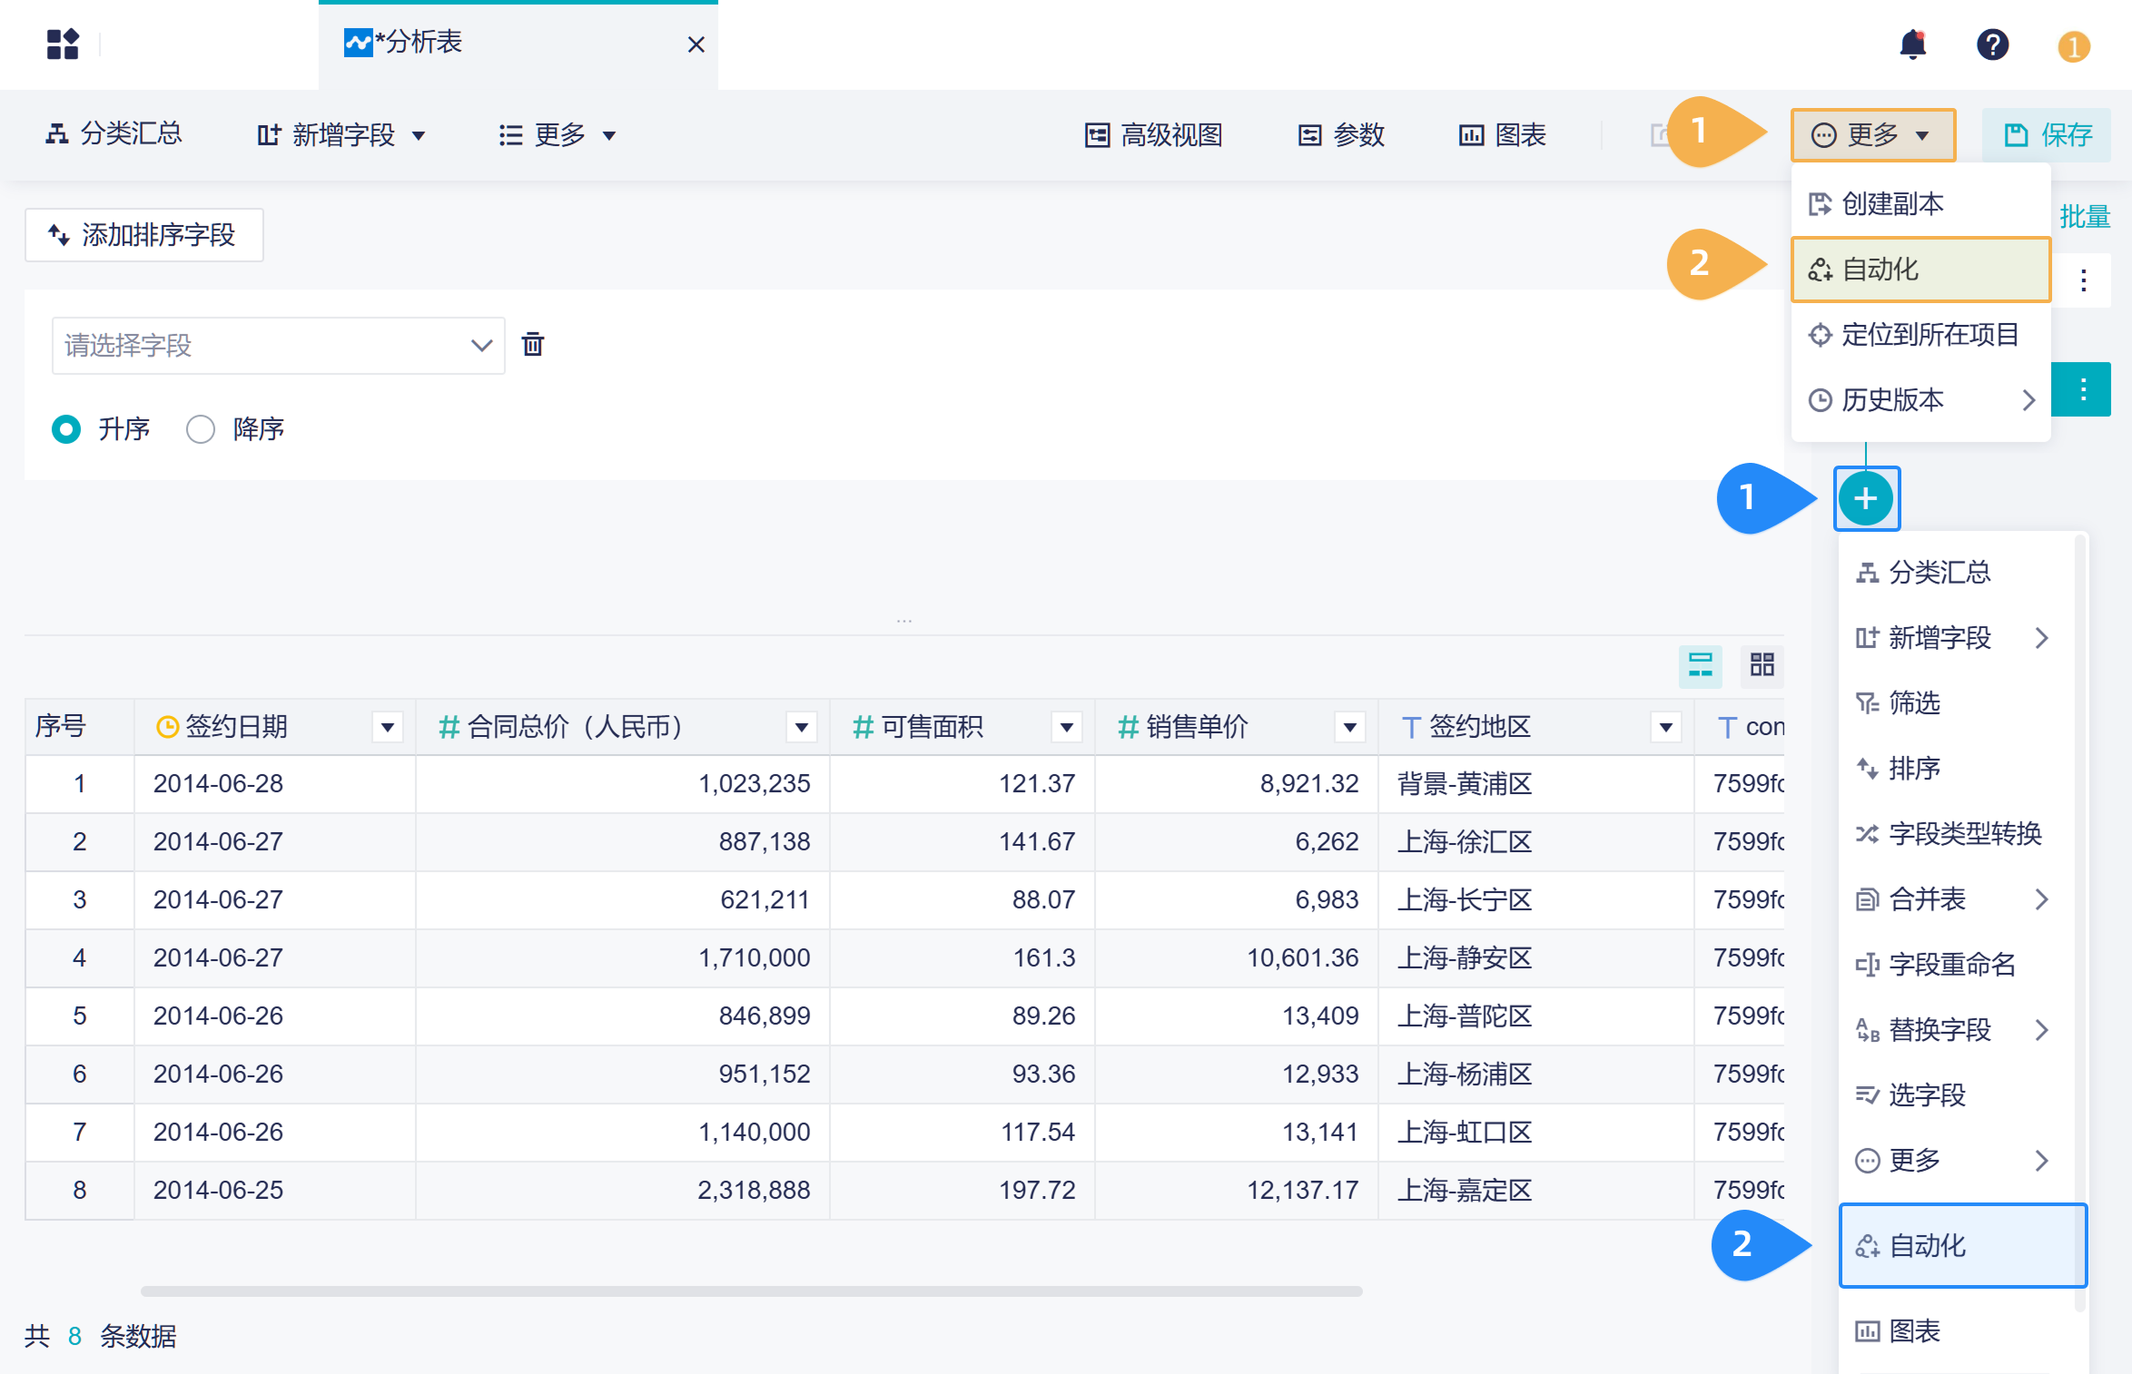Click the 添加排序字段 button
The image size is (2132, 1374).
(144, 235)
